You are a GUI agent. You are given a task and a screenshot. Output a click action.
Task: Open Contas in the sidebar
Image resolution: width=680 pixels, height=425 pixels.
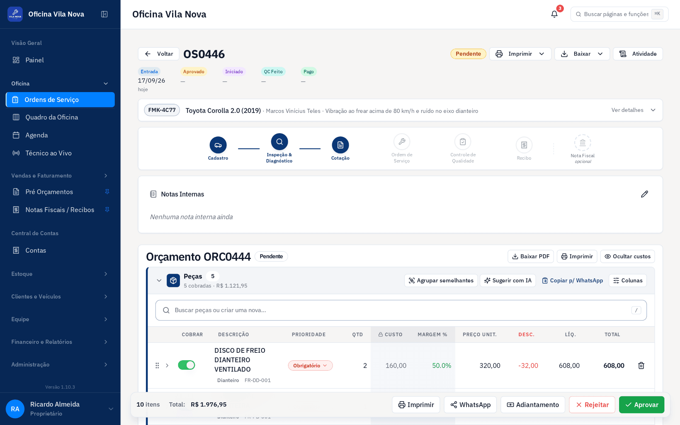click(60, 250)
